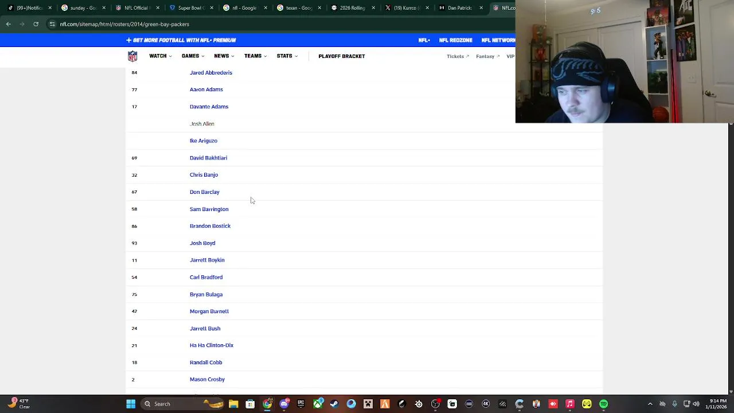Viewport: 734px width, 413px height.
Task: Click the page vertical scrollbar down arrow
Action: tap(731, 391)
